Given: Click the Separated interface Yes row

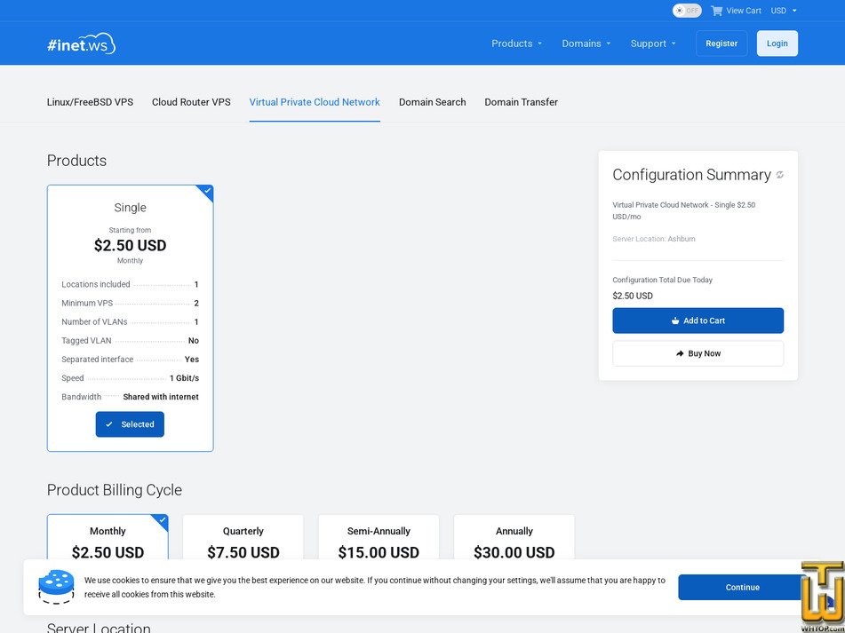Looking at the screenshot, I should pyautogui.click(x=130, y=360).
